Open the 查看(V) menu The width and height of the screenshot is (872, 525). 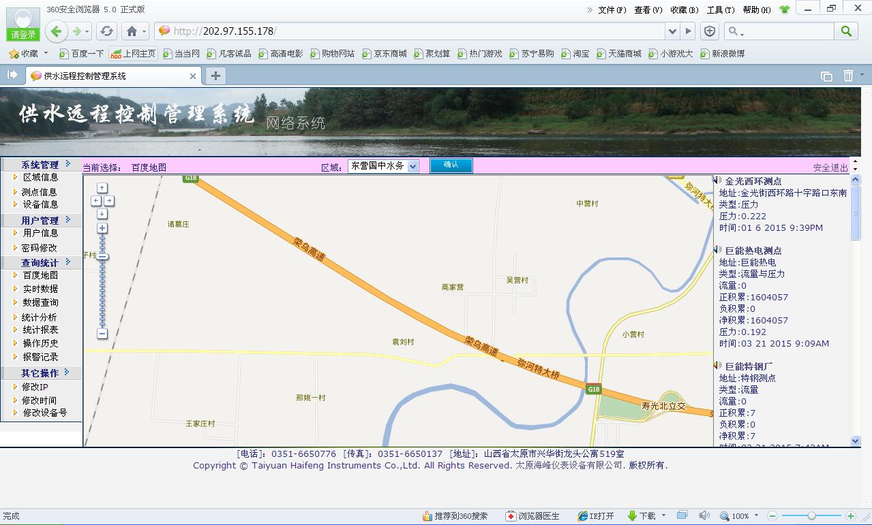pyautogui.click(x=648, y=10)
